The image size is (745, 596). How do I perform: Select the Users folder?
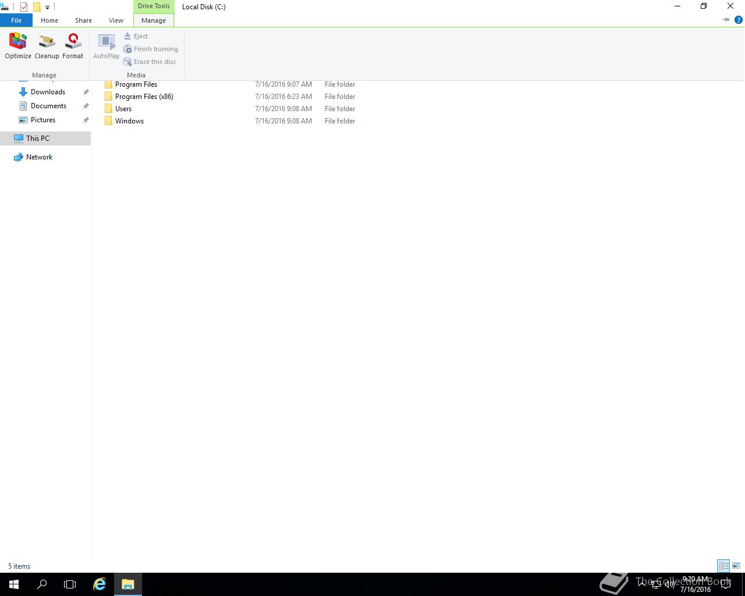coord(123,109)
